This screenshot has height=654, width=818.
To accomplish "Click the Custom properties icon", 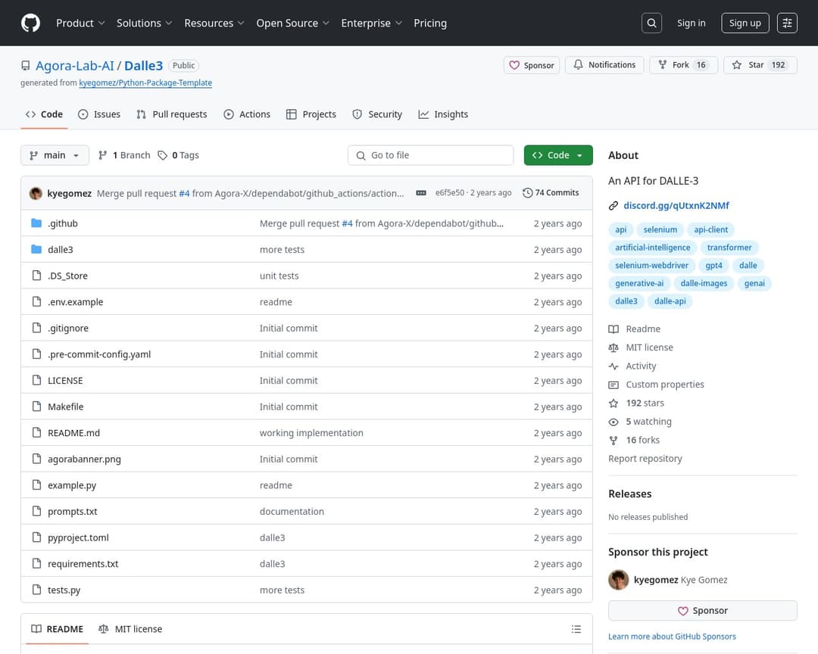I will pos(613,385).
